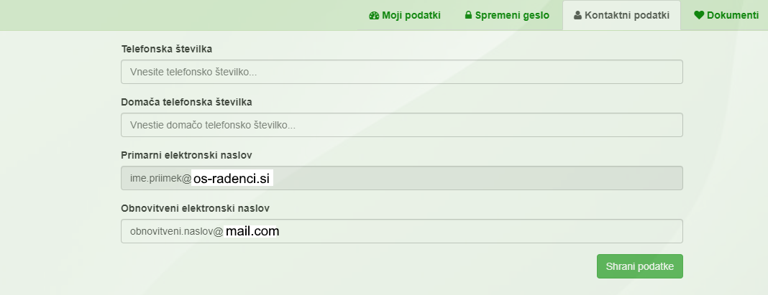
Task: Click the Obnovitveni elektronski naslov field
Action: pyautogui.click(x=475, y=231)
